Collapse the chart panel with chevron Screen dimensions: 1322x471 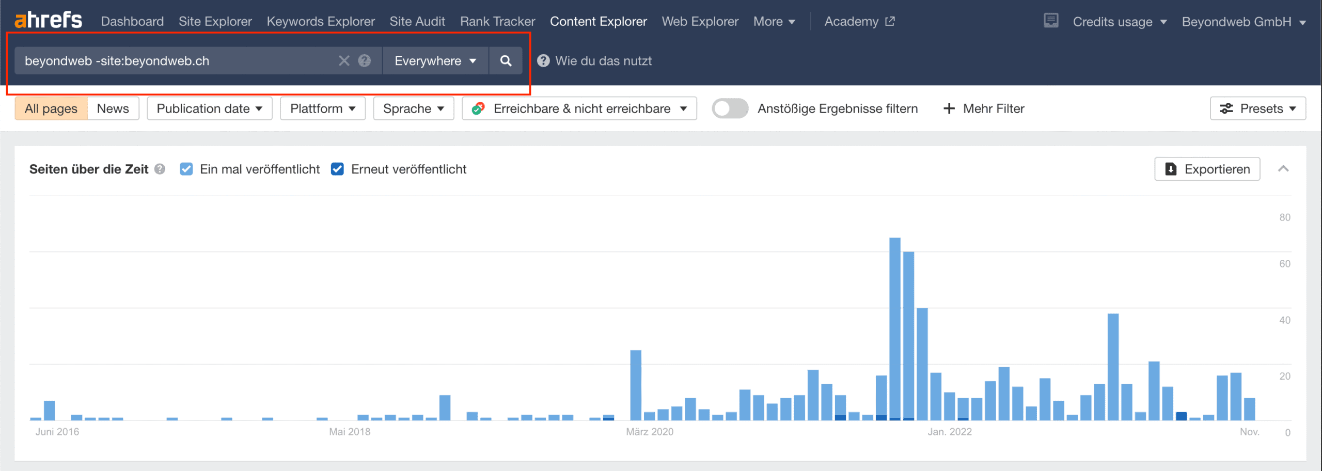click(x=1283, y=169)
